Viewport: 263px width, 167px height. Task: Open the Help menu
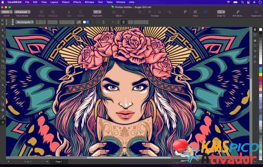pyautogui.click(x=132, y=2)
